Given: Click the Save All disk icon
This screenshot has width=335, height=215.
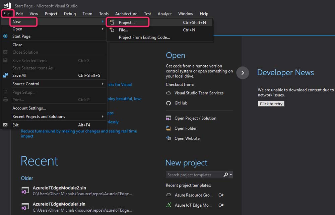Looking at the screenshot, I should point(5,75).
